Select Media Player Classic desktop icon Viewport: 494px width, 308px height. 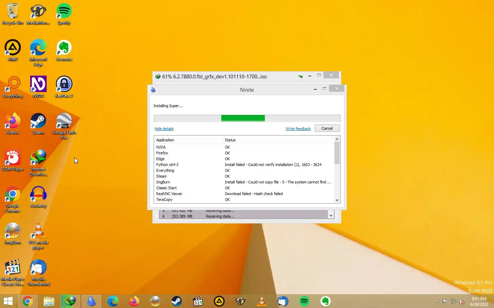coord(13,273)
